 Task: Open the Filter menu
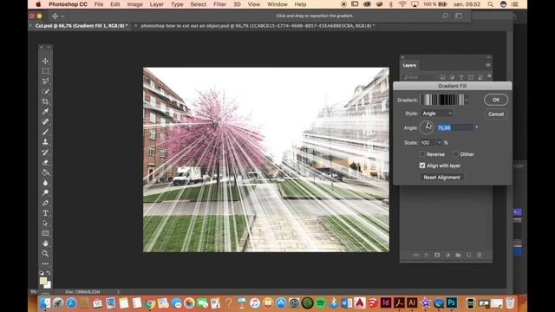click(219, 4)
